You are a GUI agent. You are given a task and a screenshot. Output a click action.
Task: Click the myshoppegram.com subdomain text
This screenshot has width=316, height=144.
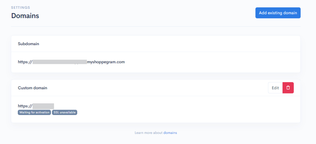[106, 62]
